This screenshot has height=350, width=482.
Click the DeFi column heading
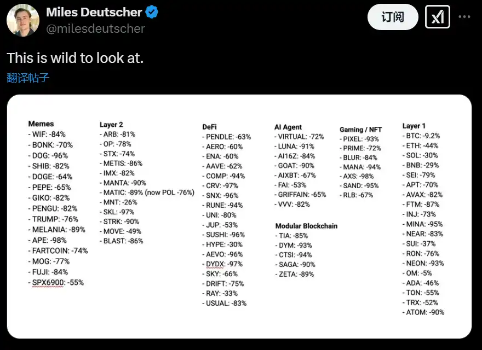[x=210, y=127]
